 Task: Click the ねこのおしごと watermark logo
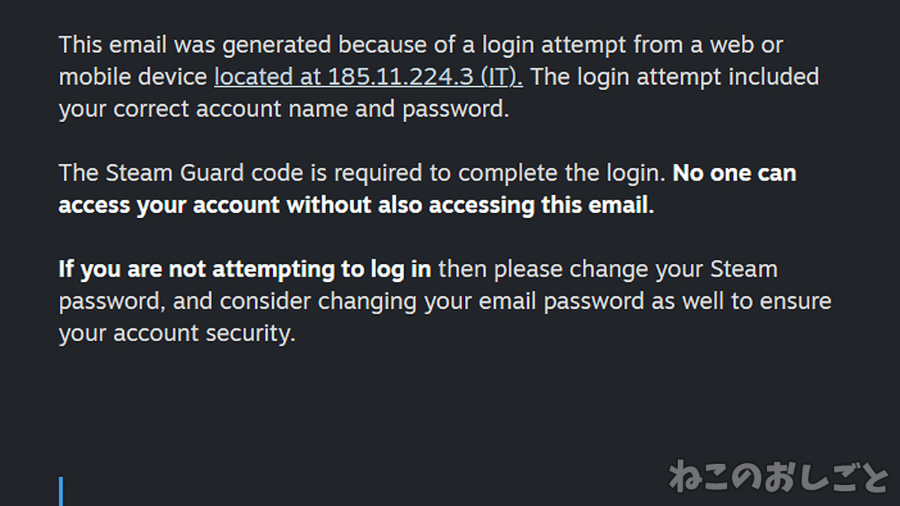[778, 475]
